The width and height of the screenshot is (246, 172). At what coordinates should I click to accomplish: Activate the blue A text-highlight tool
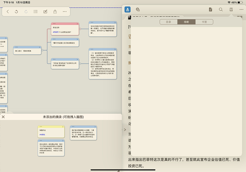[x=127, y=9]
